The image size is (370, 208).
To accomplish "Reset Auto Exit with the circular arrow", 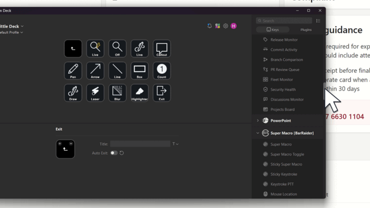I will (x=121, y=153).
